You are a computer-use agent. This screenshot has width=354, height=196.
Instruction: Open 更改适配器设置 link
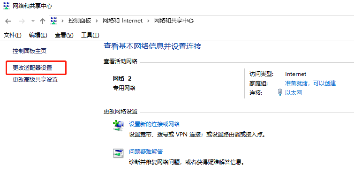[x=32, y=68]
